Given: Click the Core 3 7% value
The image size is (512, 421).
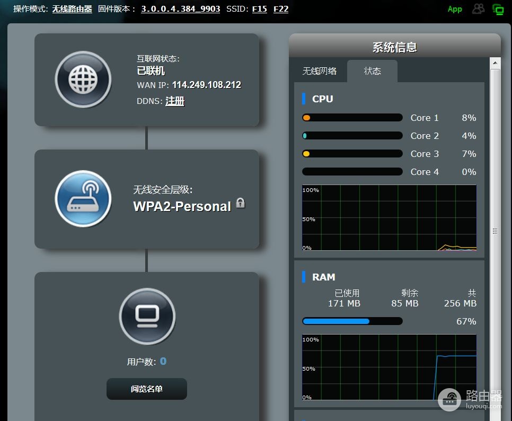Looking at the screenshot, I should click(469, 154).
